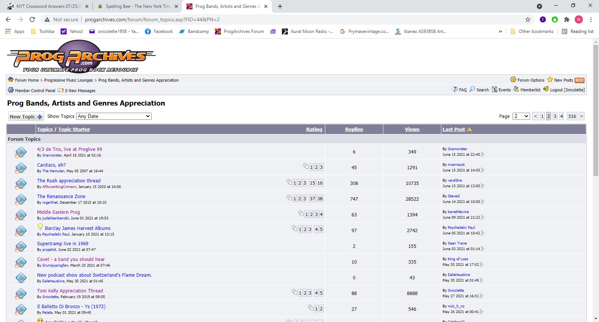This screenshot has height=322, width=599.
Task: Close the Prog Bands tab
Action: click(266, 6)
